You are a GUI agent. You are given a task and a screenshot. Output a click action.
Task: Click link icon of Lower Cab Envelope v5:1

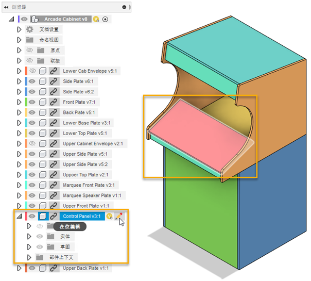(x=54, y=71)
